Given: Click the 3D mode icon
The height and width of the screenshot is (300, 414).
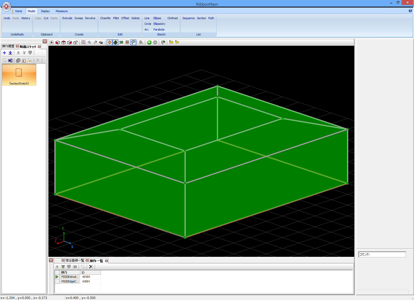Looking at the screenshot, I should [121, 42].
